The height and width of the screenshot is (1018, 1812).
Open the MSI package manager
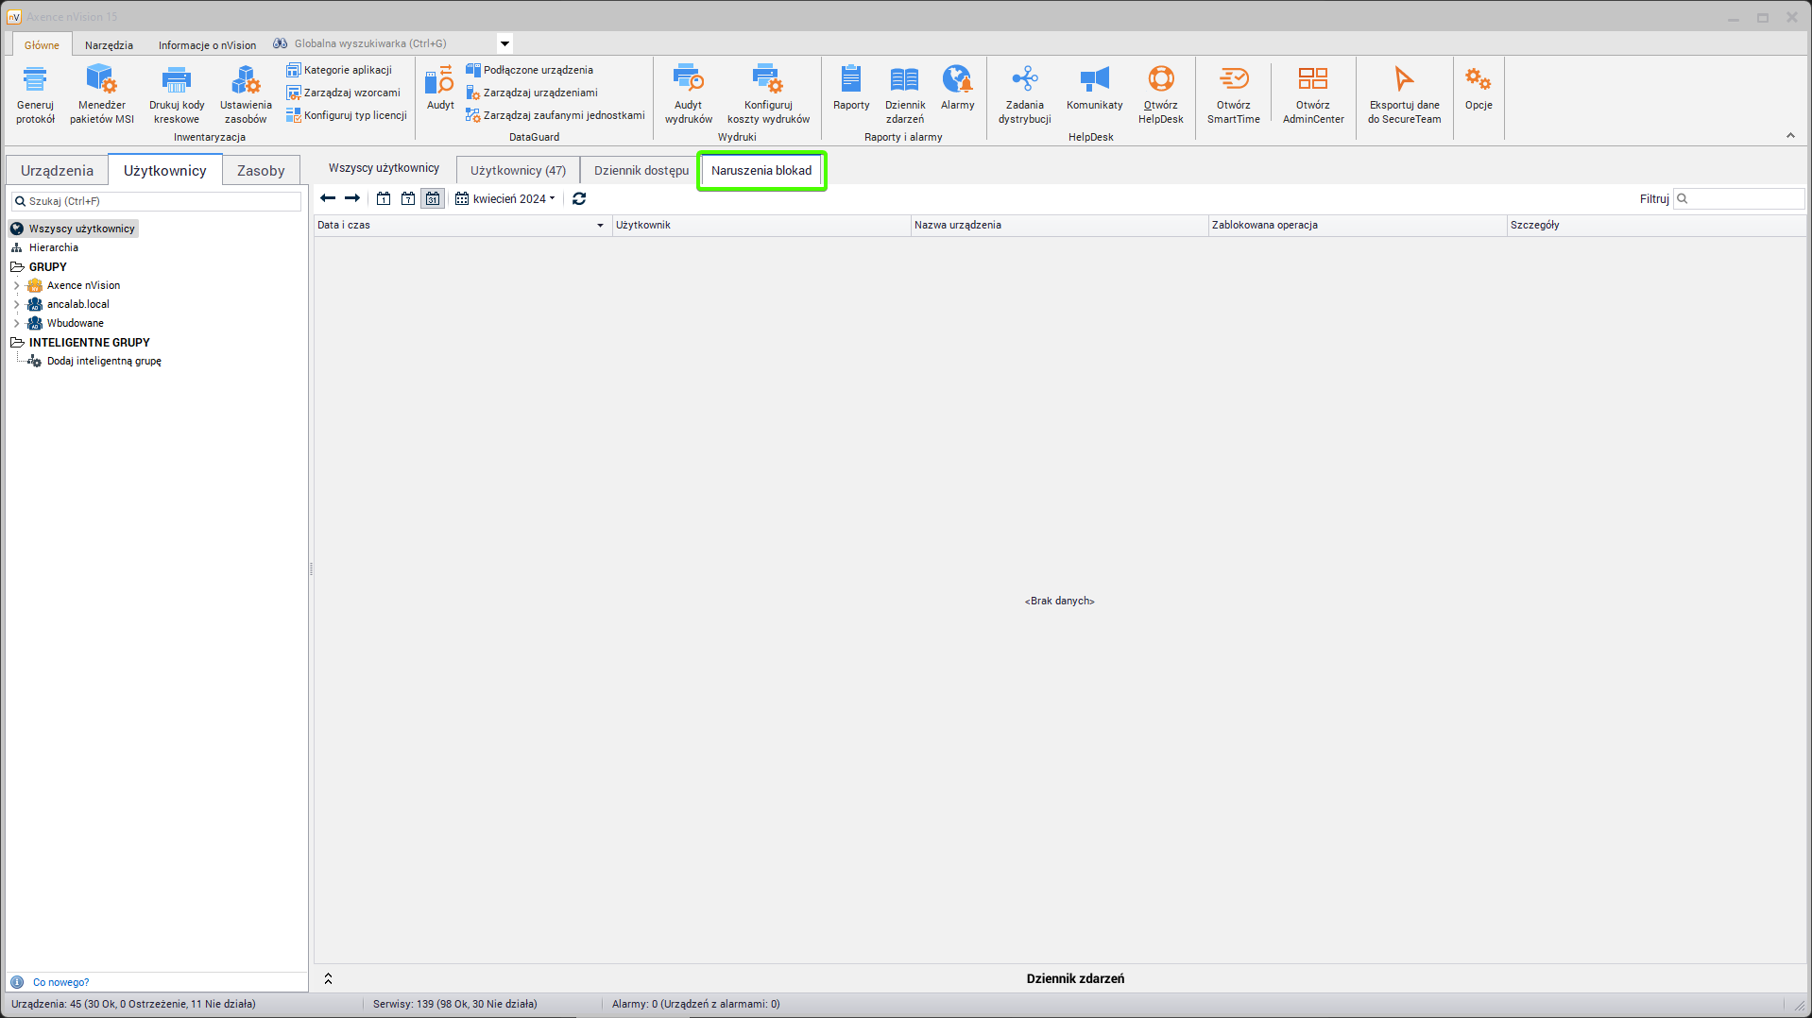tap(101, 93)
